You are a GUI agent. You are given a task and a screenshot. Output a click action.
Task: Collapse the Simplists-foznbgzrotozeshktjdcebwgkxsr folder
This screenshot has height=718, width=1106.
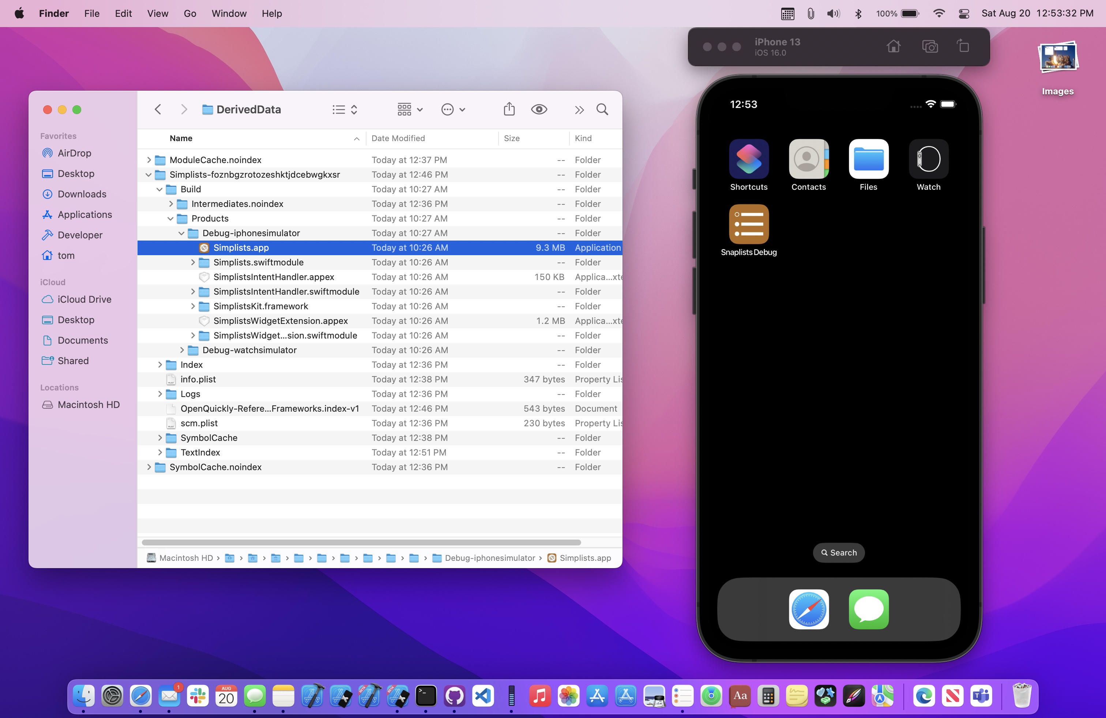coord(149,175)
